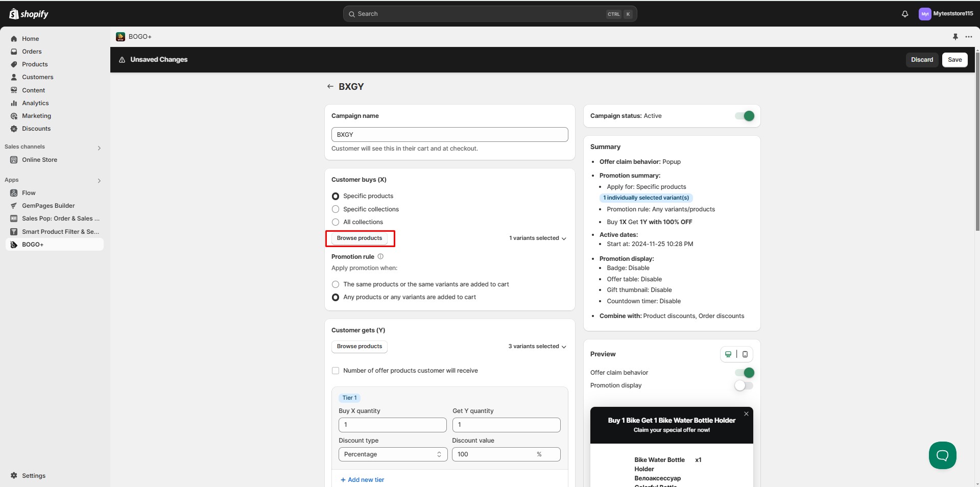980x487 pixels.
Task: Select the Specific collections radio option
Action: (336, 209)
